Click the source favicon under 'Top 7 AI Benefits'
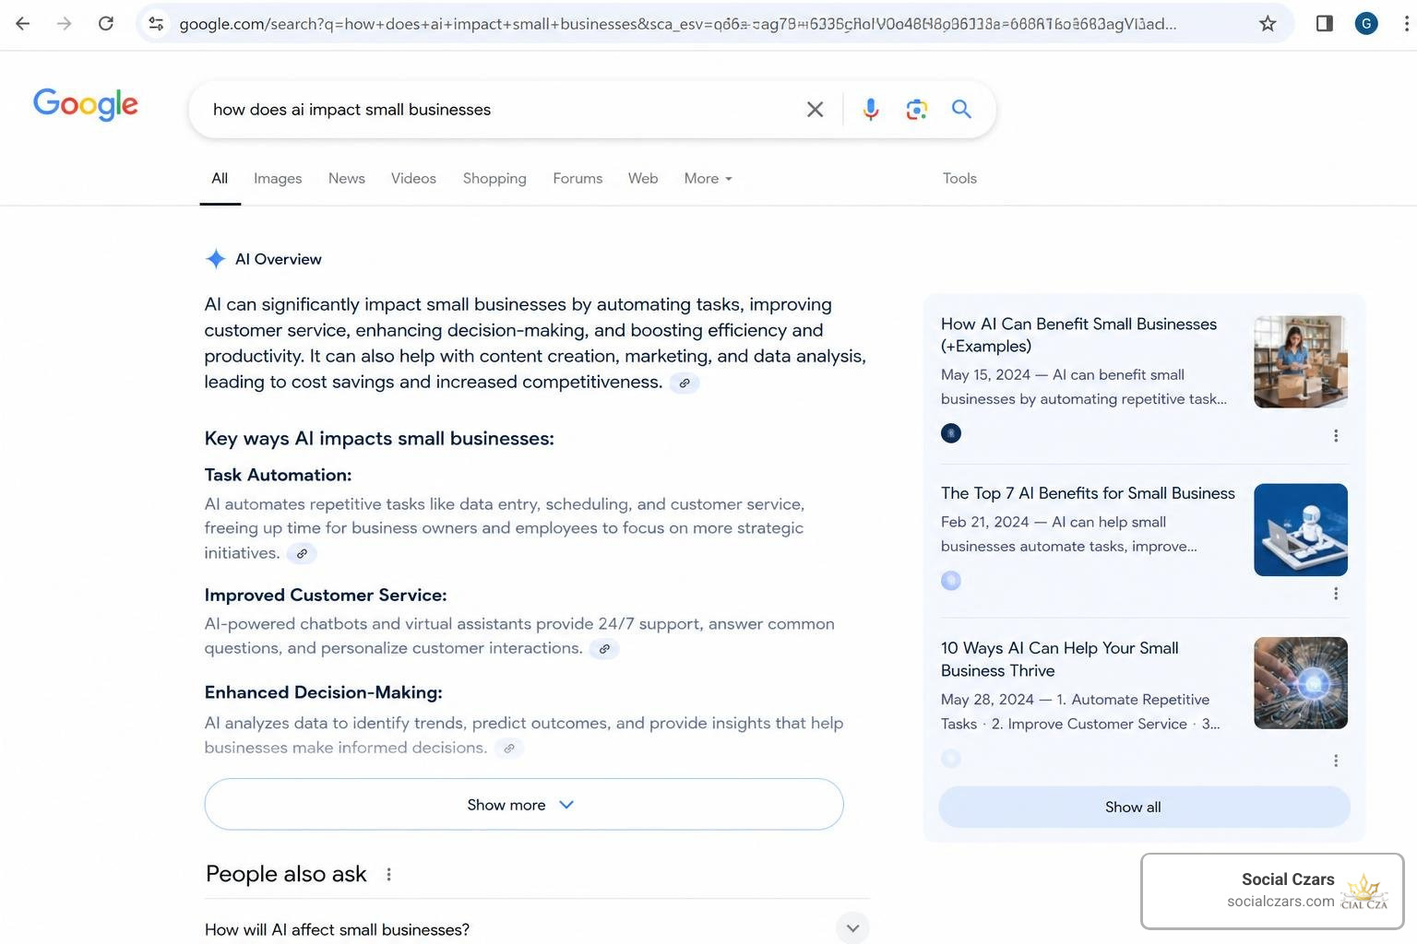1417x944 pixels. [951, 581]
